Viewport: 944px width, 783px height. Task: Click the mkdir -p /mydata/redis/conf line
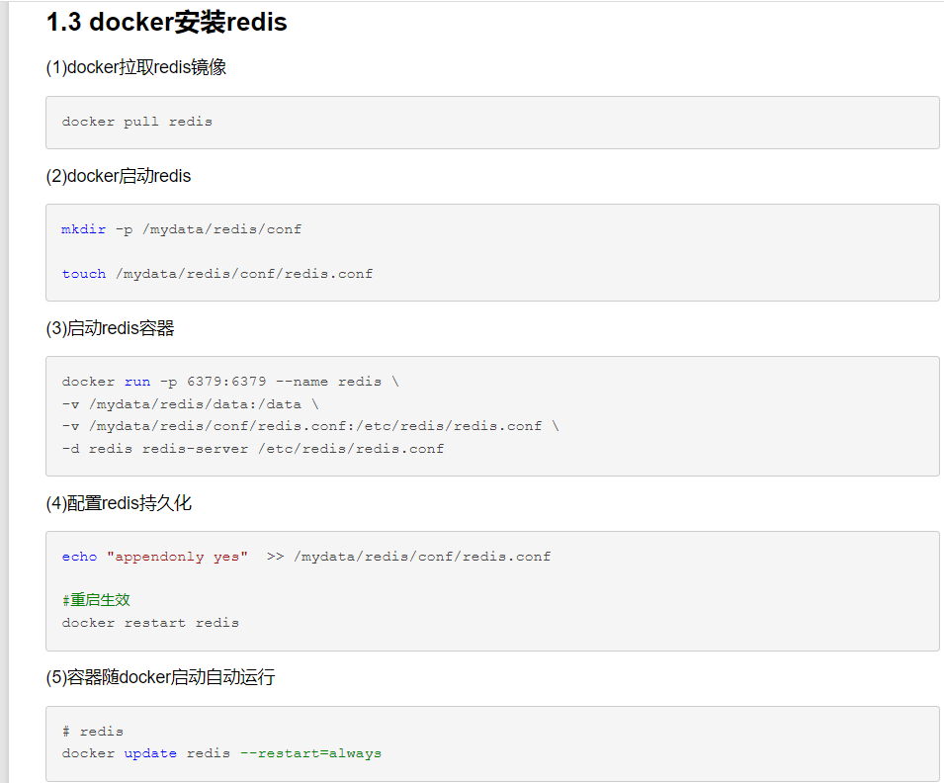(x=182, y=229)
